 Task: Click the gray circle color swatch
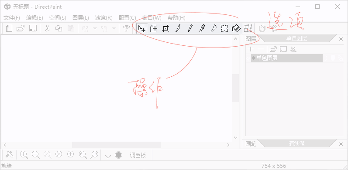pyautogui.click(x=118, y=155)
